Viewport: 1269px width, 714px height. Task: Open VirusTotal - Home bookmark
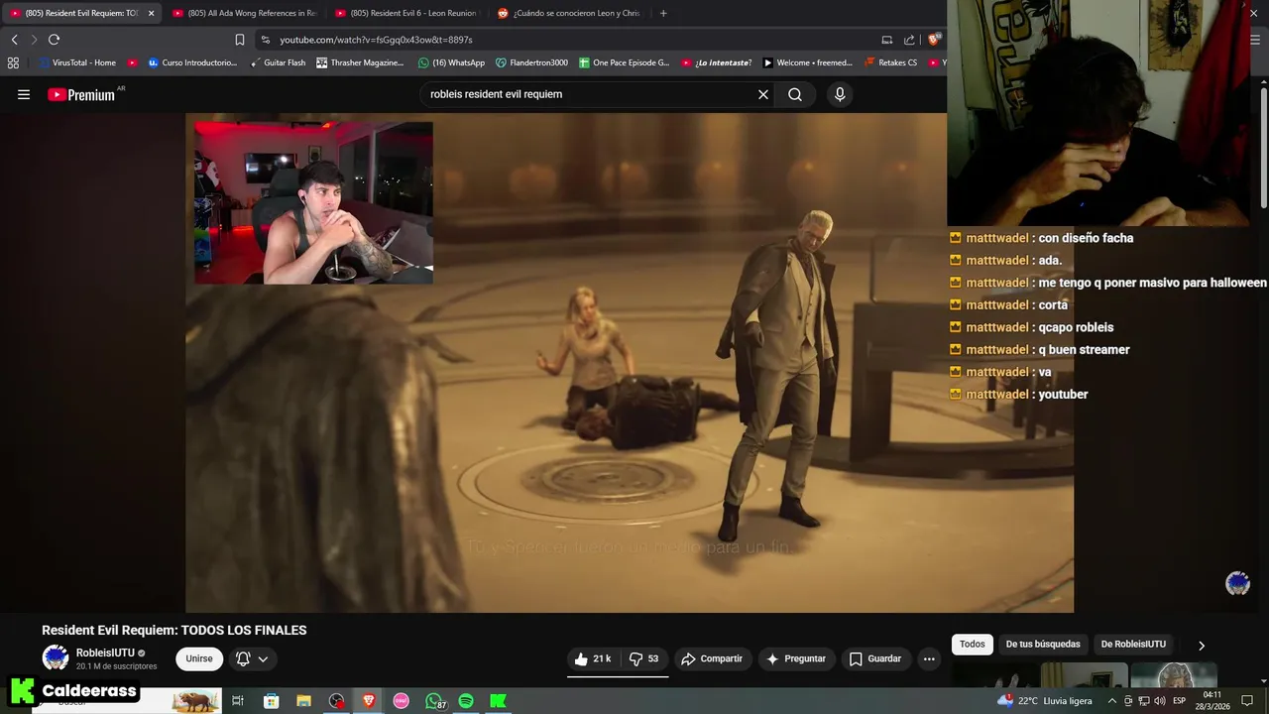click(x=76, y=62)
